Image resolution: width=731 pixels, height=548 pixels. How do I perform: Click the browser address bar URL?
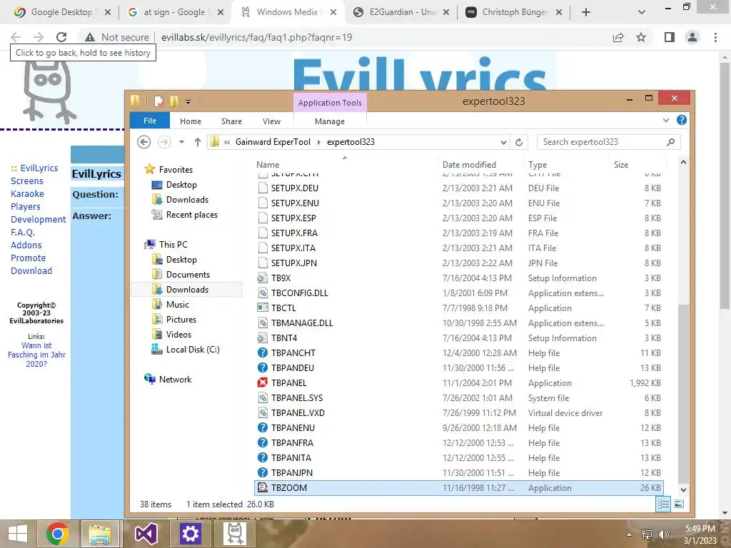tap(256, 37)
